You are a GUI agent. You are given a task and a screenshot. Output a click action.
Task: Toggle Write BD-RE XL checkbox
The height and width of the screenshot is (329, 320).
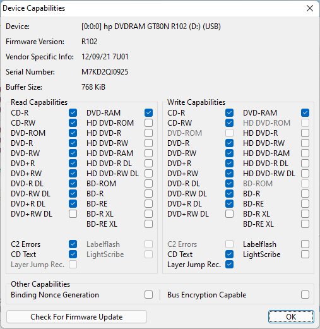coord(305,224)
